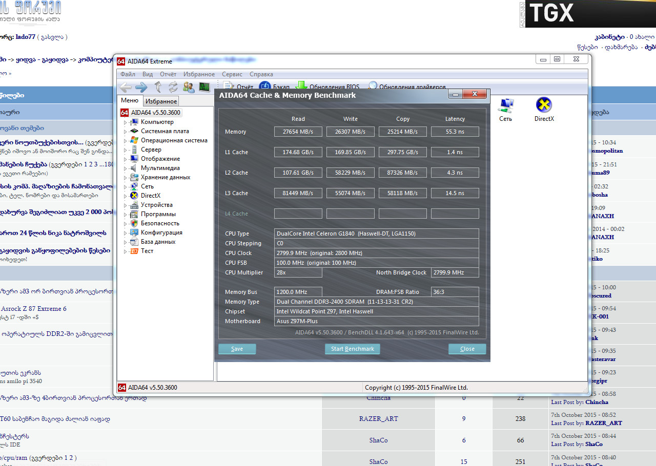The width and height of the screenshot is (656, 466).
Task: Go forward with the AIDA64 toolbar right arrow
Action: [x=141, y=87]
